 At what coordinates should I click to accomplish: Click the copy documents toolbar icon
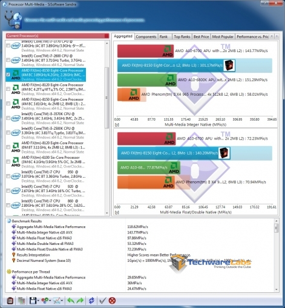(22, 301)
